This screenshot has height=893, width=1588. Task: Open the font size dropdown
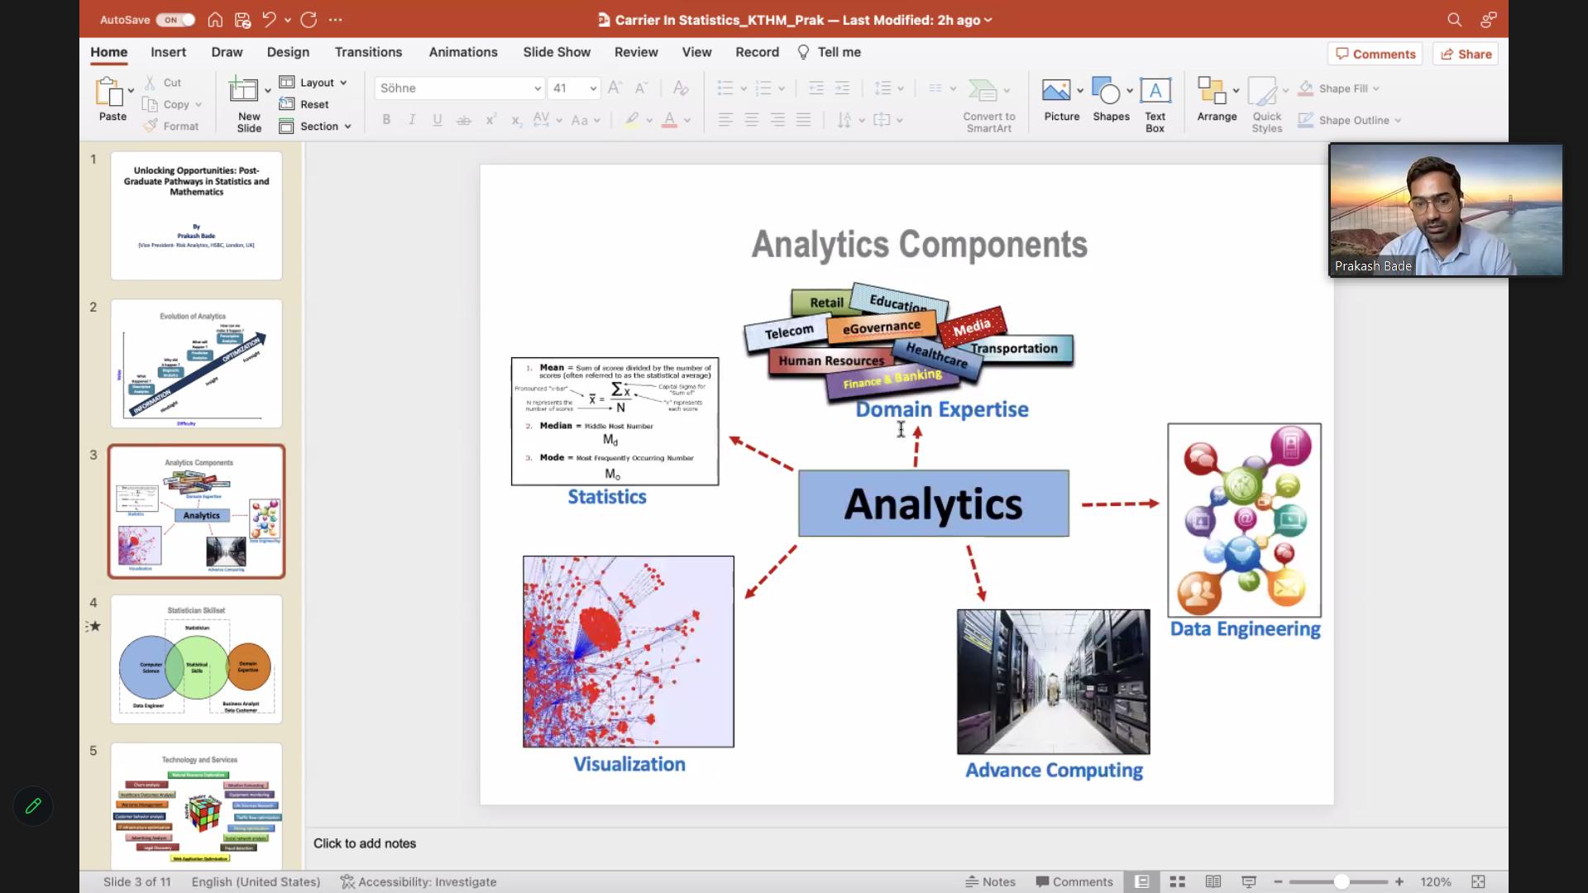(593, 88)
